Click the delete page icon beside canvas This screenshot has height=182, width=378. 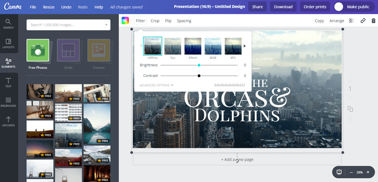point(350,120)
